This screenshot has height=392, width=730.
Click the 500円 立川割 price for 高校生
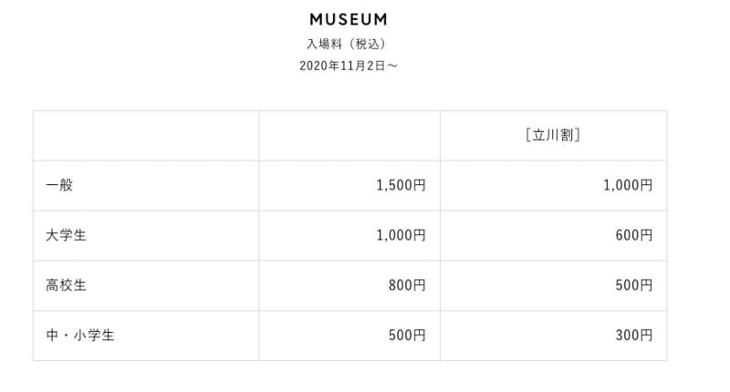click(634, 286)
